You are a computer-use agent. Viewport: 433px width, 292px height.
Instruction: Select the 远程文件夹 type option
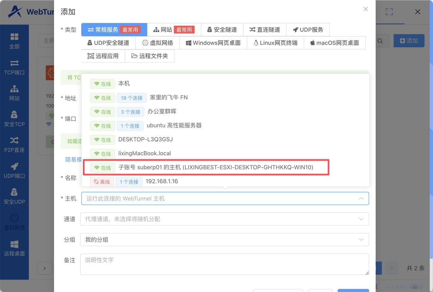coord(150,56)
